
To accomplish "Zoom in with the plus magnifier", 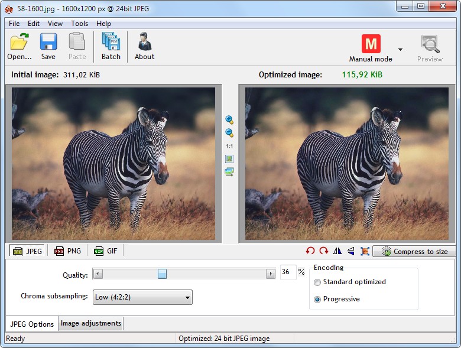I will (229, 119).
